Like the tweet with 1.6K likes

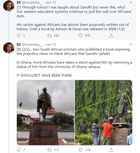click(80, 150)
